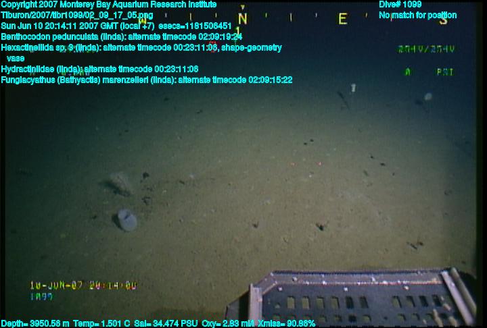This screenshot has height=328, width=487.
Task: Click the small heading pointer triangle above N
Action: coord(243,7)
